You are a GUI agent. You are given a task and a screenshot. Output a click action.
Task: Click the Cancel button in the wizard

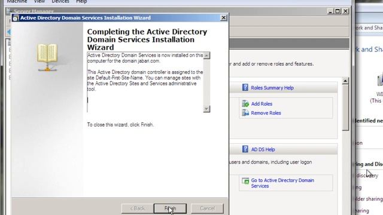[207, 208]
